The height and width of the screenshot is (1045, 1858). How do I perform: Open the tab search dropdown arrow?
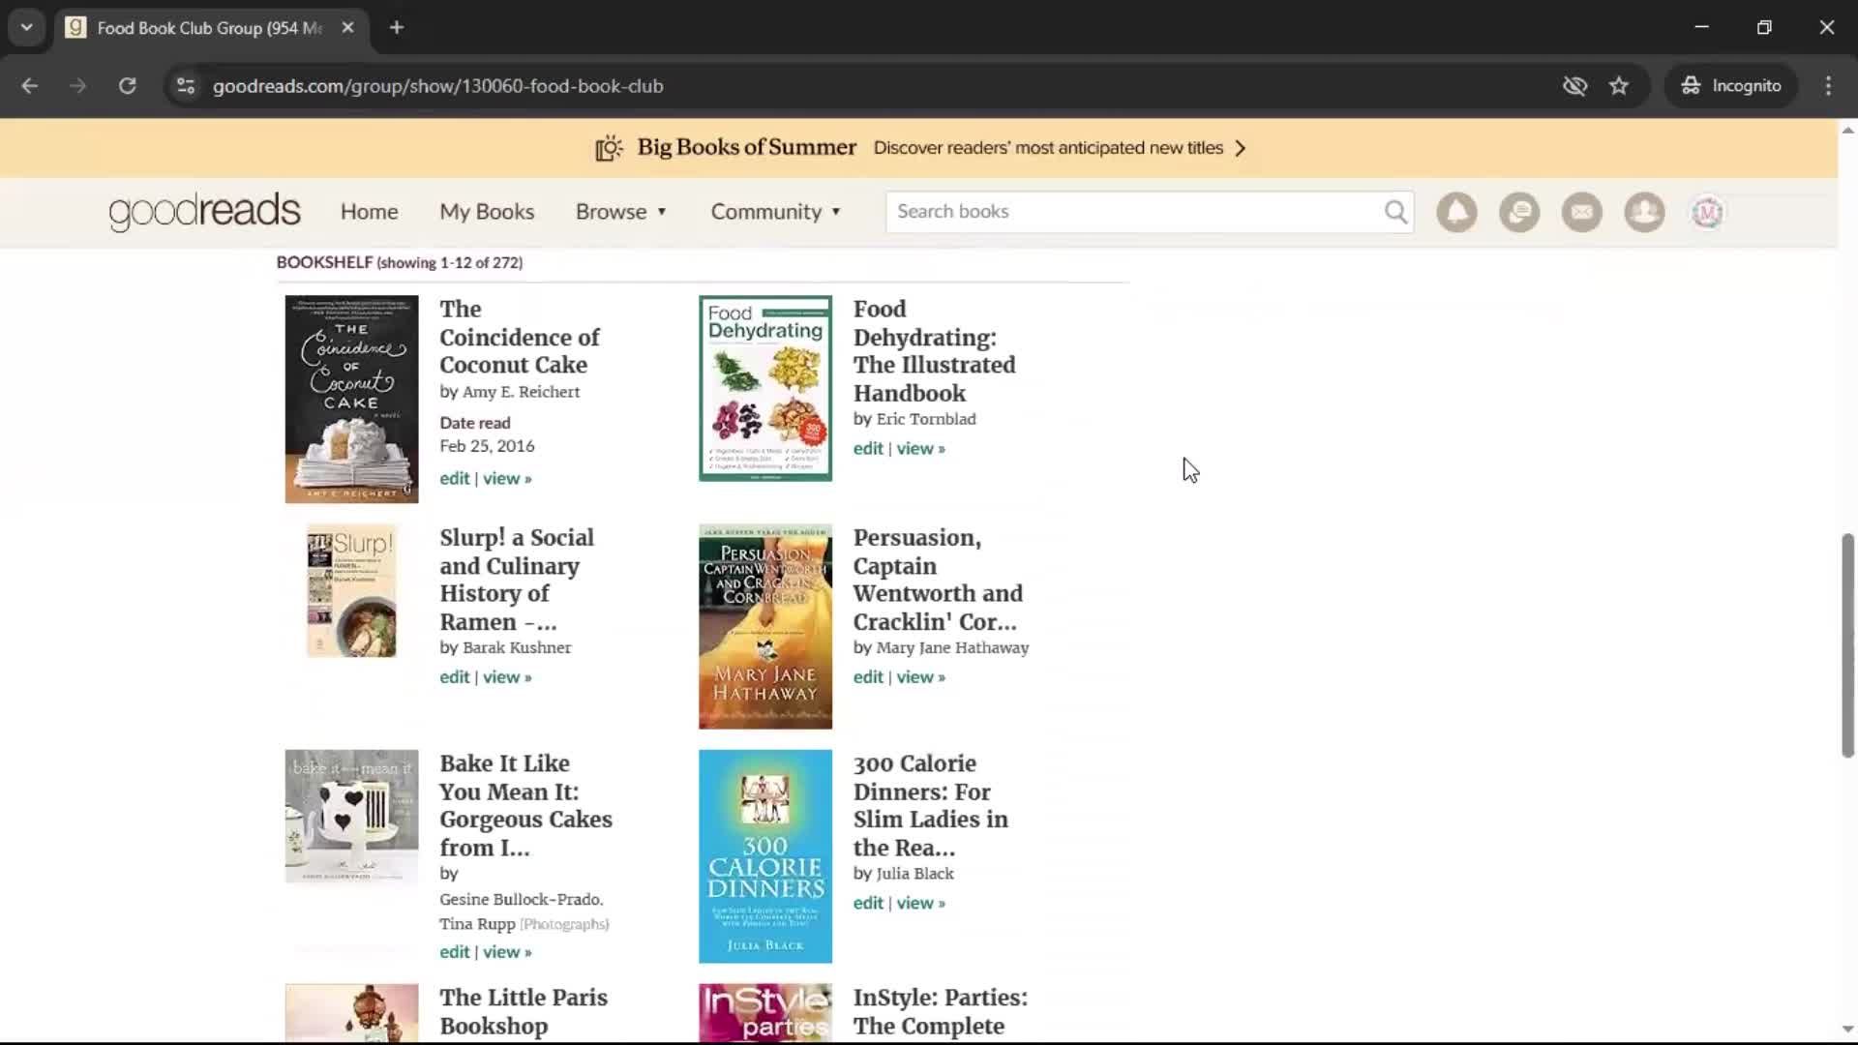[x=26, y=28]
